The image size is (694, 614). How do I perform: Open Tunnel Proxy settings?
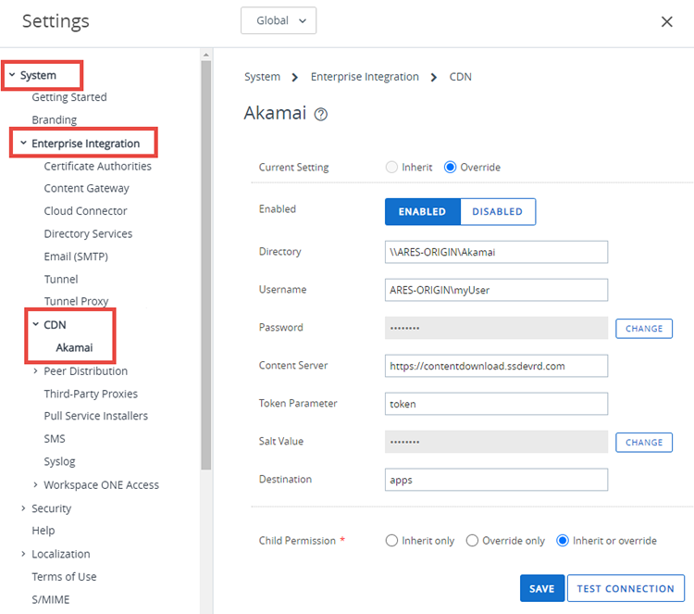[76, 301]
